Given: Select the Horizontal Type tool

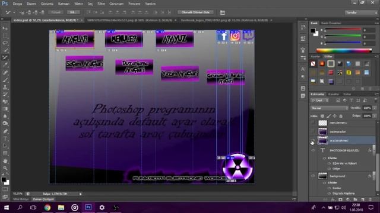Looking at the screenshot, I should click(x=5, y=138).
